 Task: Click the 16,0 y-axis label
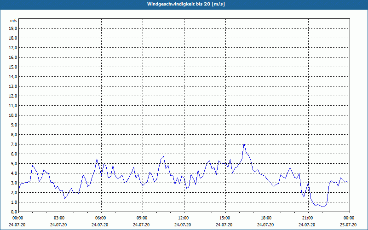pos(13,57)
